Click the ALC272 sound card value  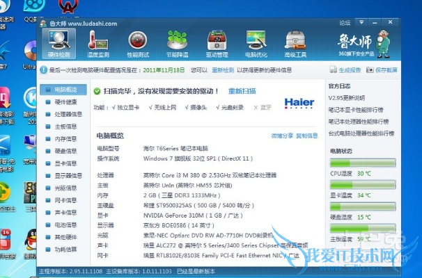pos(226,245)
